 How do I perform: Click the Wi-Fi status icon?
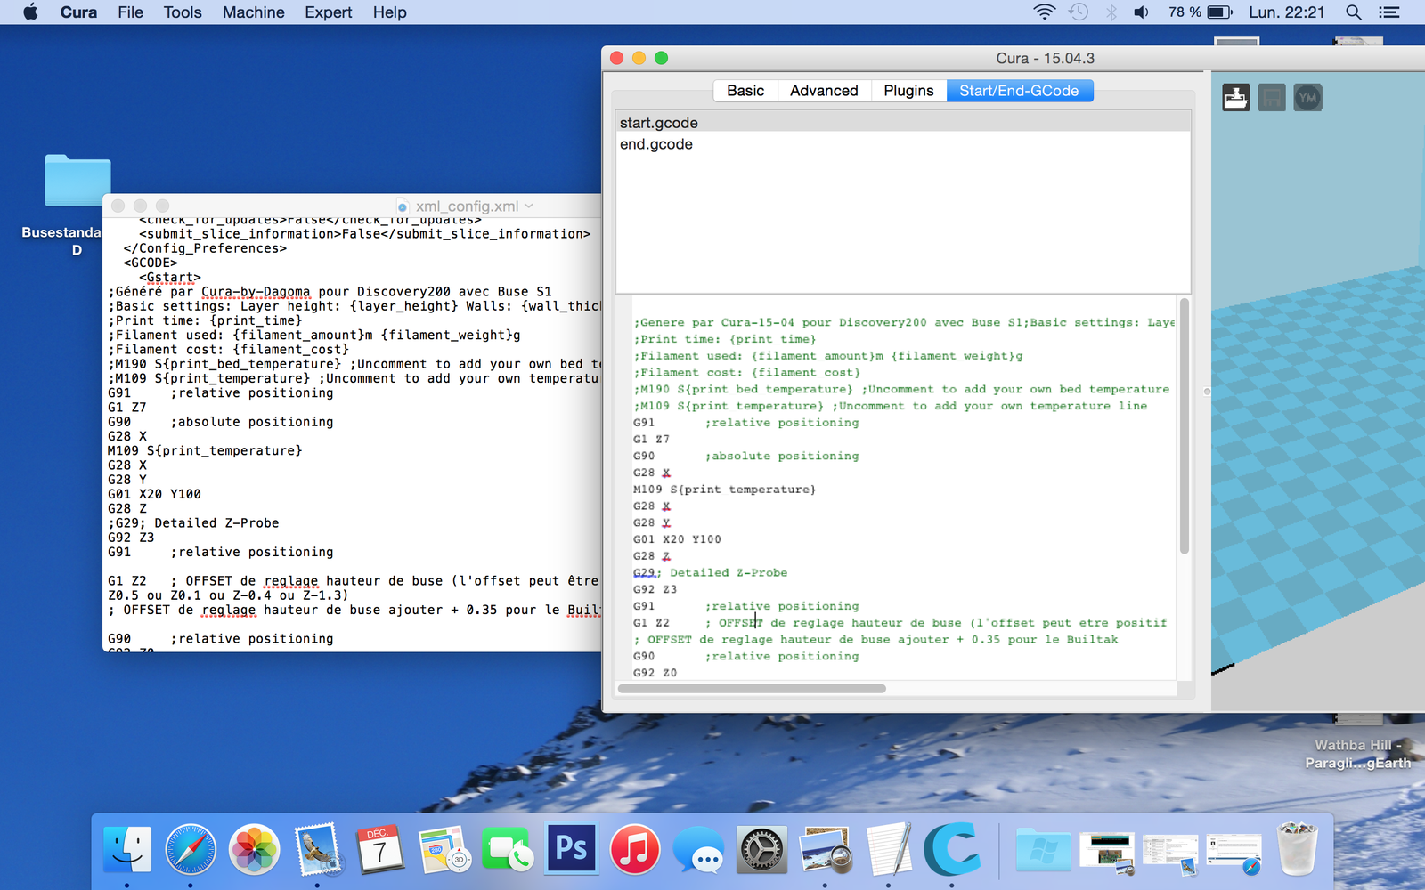[1044, 12]
